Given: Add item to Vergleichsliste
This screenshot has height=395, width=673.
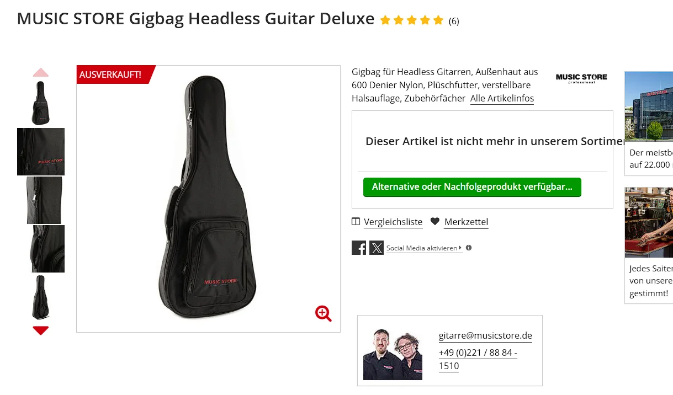Looking at the screenshot, I should pos(393,222).
